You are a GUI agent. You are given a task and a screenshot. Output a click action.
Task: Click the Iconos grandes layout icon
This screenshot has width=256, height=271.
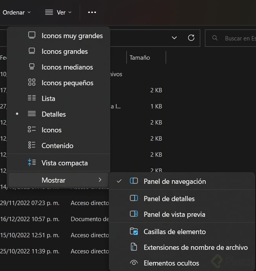32,51
